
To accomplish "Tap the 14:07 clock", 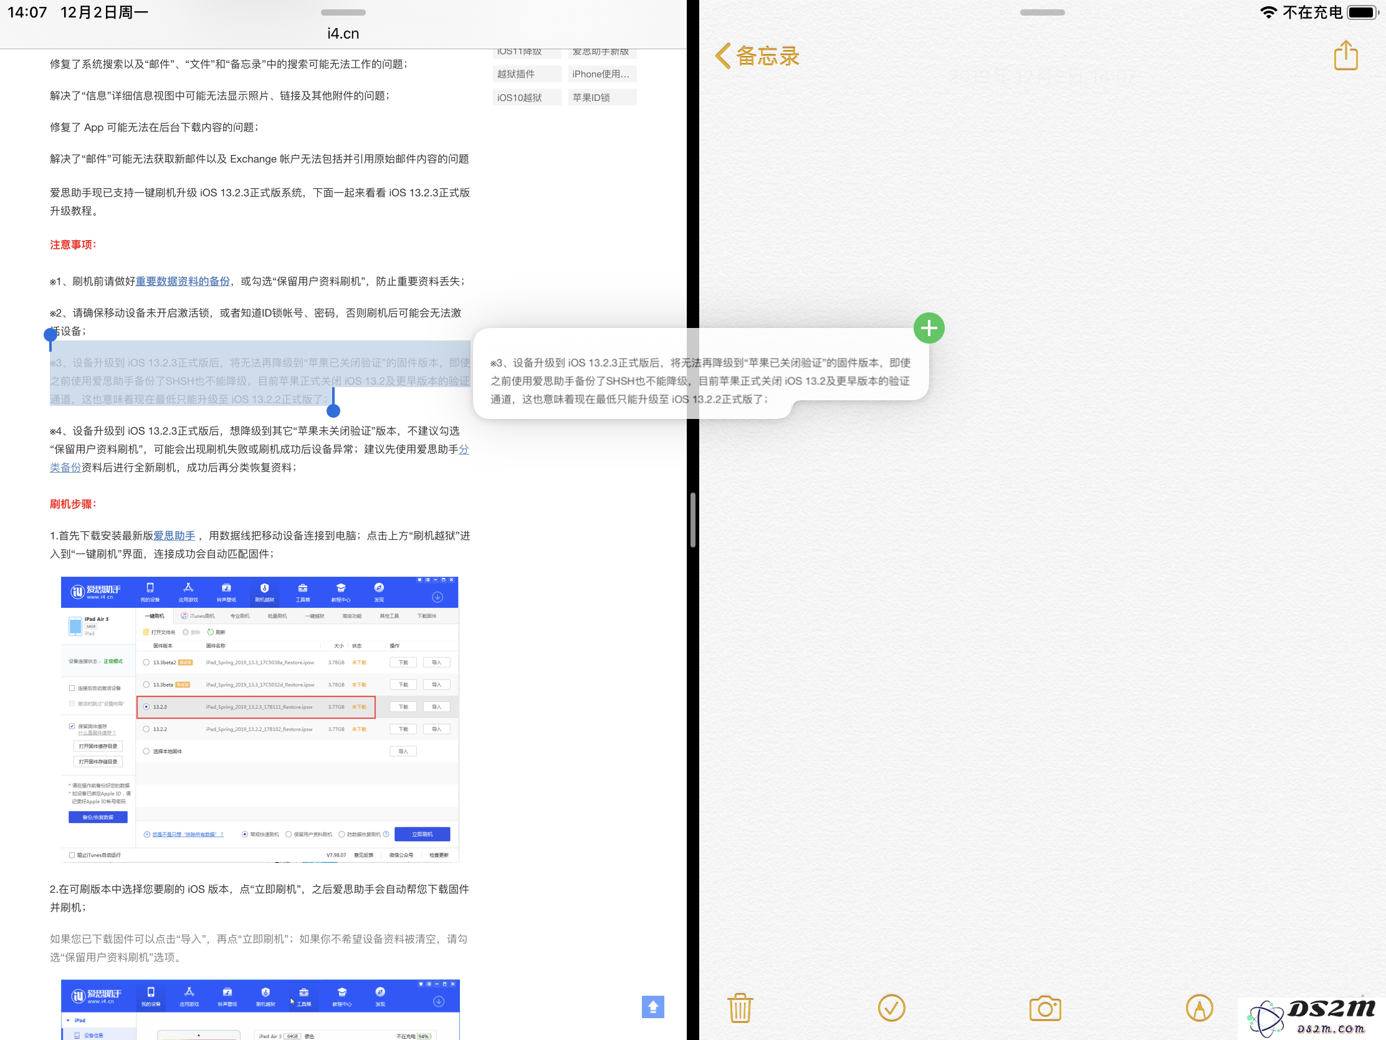I will 27,12.
